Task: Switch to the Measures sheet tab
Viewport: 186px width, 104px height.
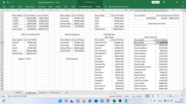Action: click(43, 92)
